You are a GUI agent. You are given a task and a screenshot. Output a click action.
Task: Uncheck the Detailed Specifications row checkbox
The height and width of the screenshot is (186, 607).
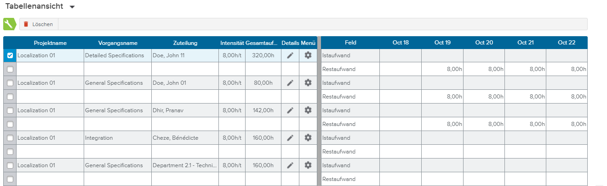click(10, 55)
